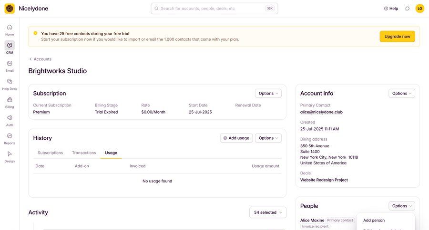Click the Date column header

point(40,166)
